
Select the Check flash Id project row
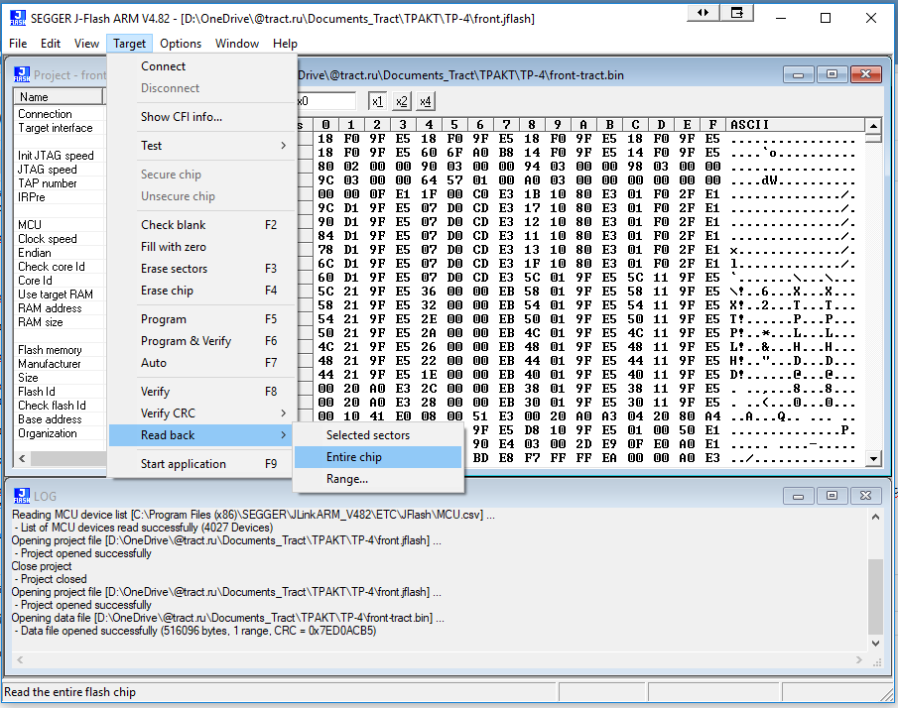(60, 406)
